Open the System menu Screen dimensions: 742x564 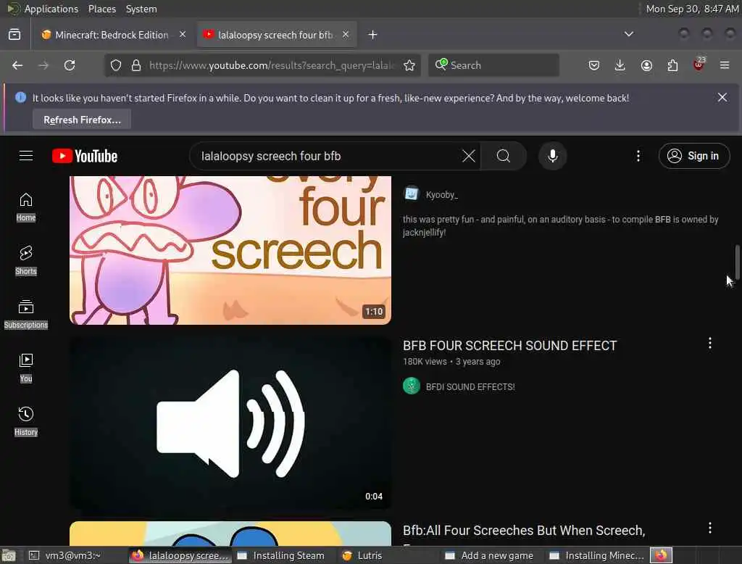pyautogui.click(x=141, y=9)
